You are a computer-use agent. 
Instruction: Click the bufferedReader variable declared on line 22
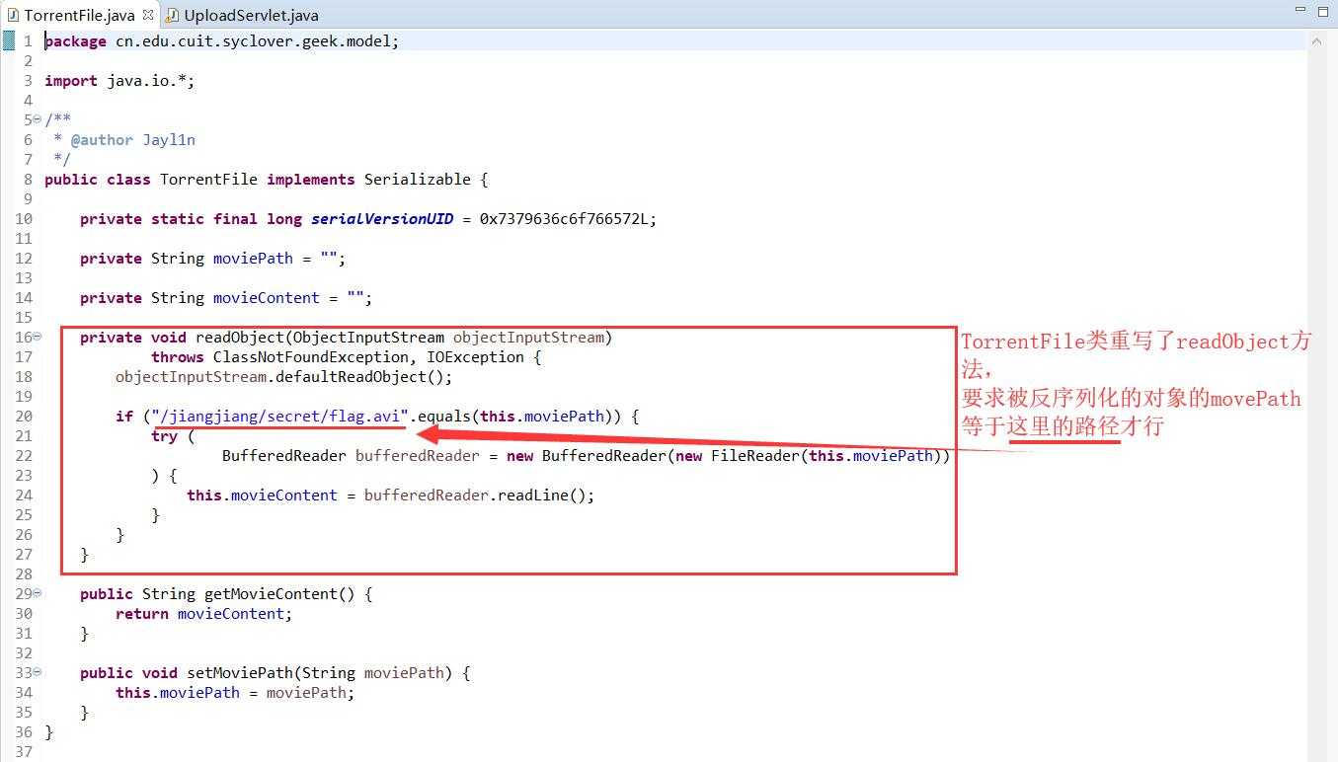point(418,455)
